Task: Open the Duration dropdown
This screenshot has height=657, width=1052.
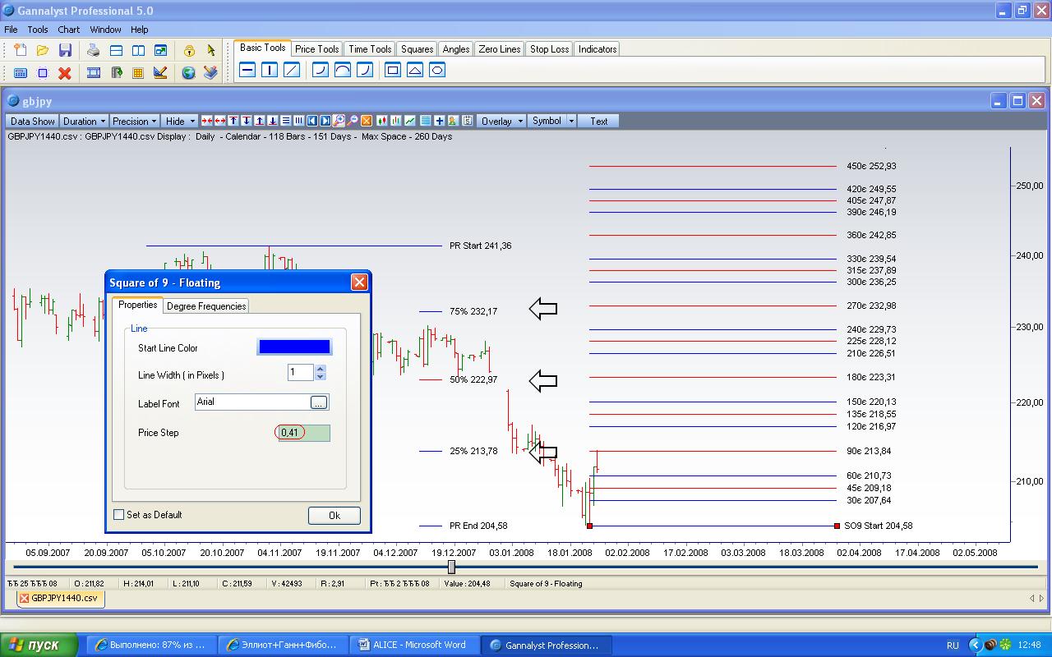Action: pyautogui.click(x=84, y=121)
